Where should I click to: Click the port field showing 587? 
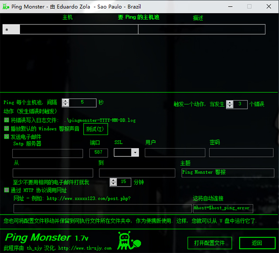pos(98,152)
